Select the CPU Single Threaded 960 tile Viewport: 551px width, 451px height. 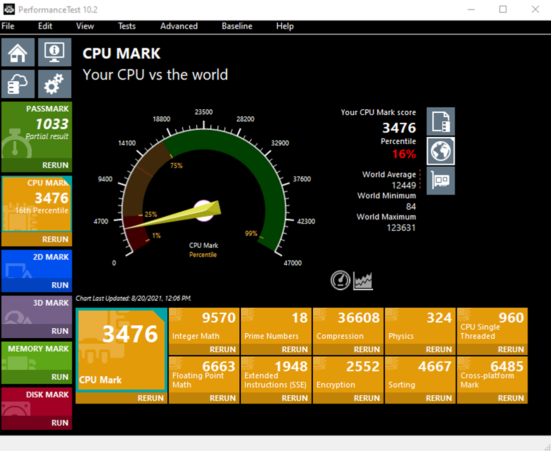(x=493, y=326)
